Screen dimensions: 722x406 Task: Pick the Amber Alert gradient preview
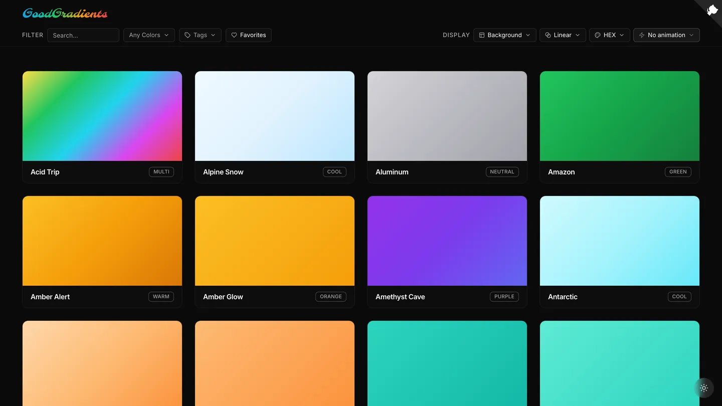pos(102,241)
